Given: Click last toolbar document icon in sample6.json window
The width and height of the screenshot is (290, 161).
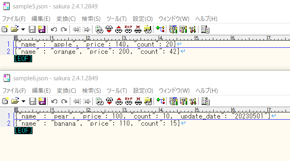Looking at the screenshot, I should click(x=206, y=101).
